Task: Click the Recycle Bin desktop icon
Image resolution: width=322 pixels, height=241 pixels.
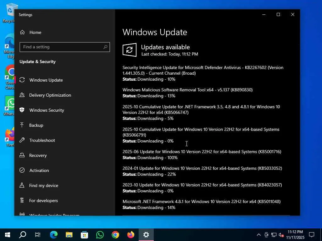Action: 8,13
